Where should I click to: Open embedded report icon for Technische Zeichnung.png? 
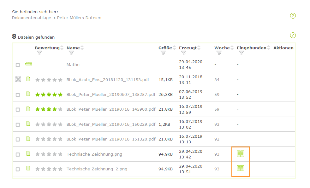[x=241, y=153]
